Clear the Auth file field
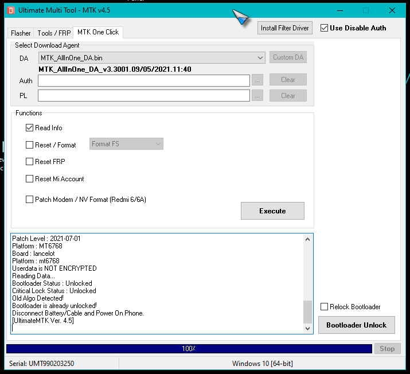 [x=288, y=80]
